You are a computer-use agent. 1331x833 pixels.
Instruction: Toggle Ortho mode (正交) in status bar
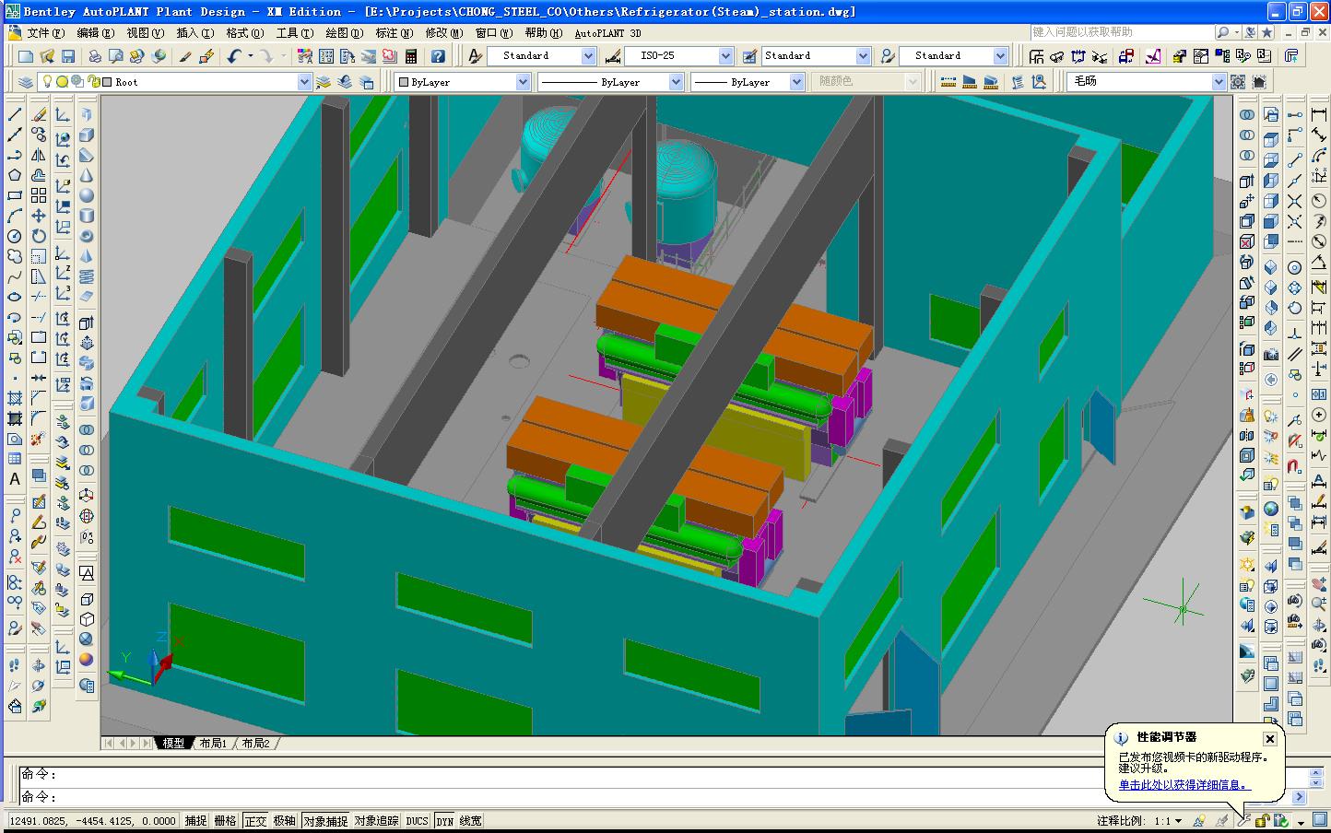(255, 821)
